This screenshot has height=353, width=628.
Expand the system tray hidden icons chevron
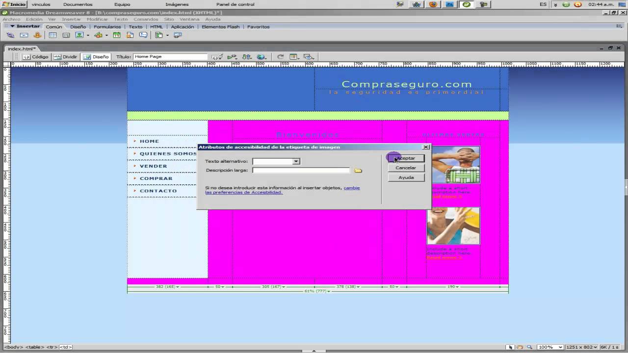click(555, 4)
